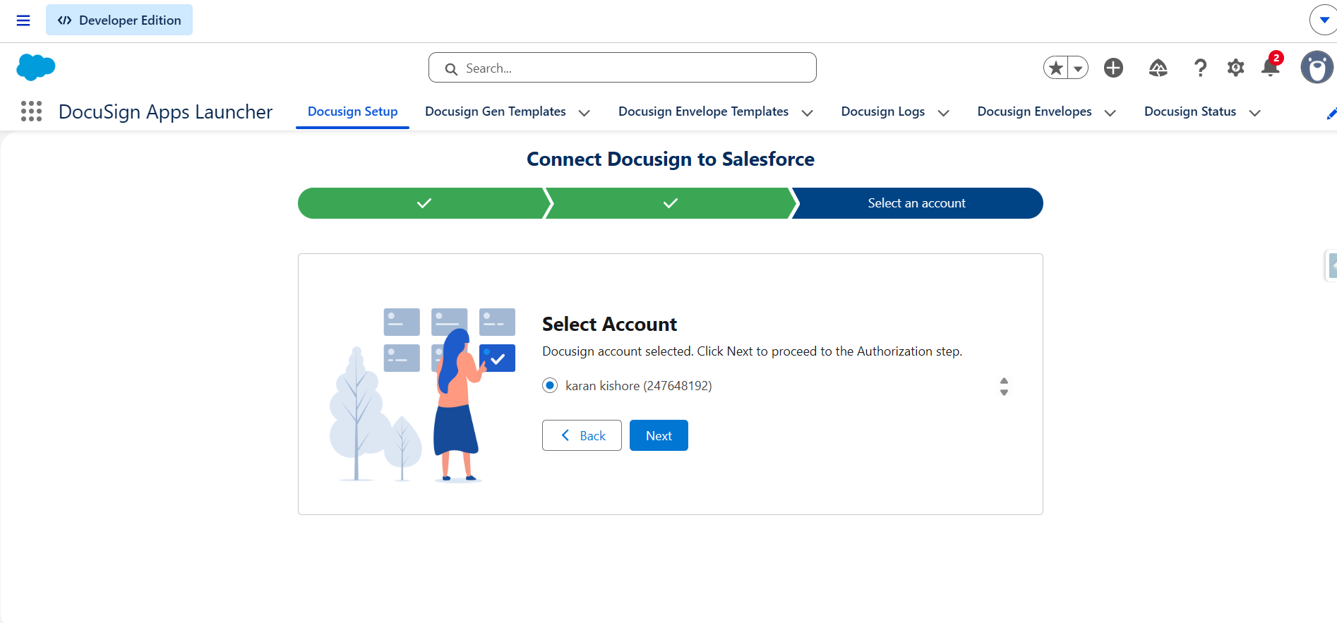This screenshot has width=1337, height=623.
Task: Expand the Docusign Envelopes chevron
Action: (x=1110, y=113)
